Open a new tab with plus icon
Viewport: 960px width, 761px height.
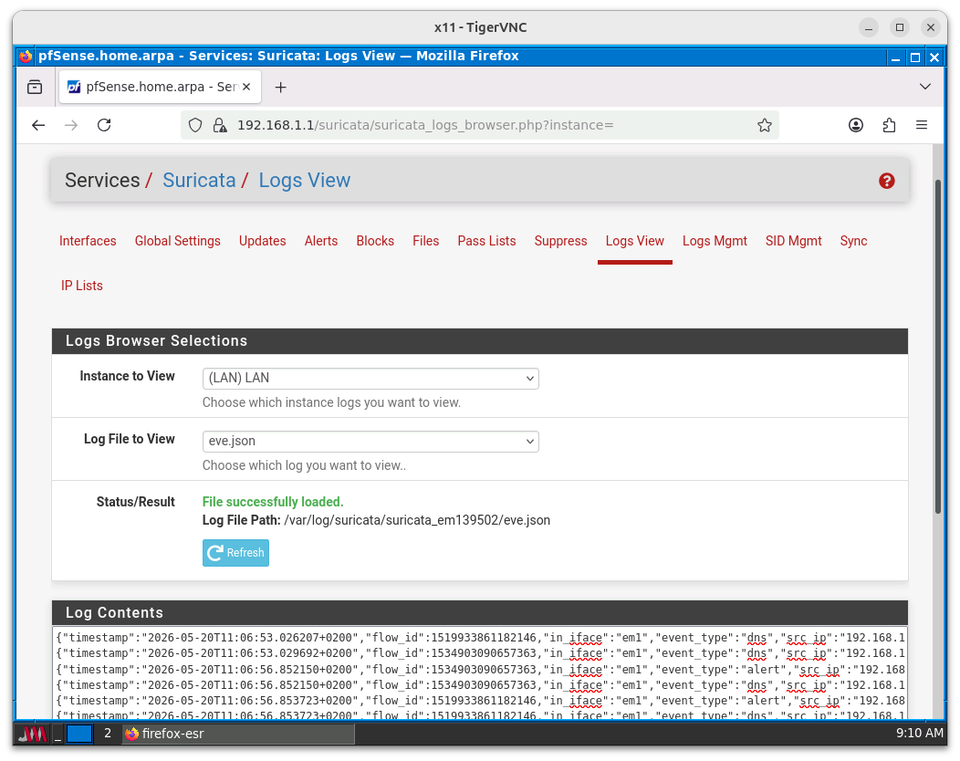pyautogui.click(x=280, y=87)
